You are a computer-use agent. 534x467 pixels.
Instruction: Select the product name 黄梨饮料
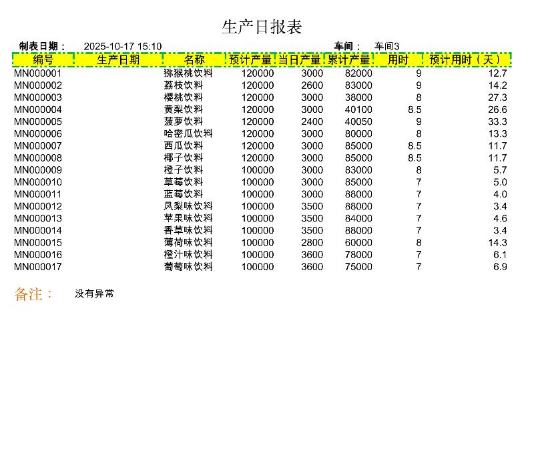click(183, 109)
